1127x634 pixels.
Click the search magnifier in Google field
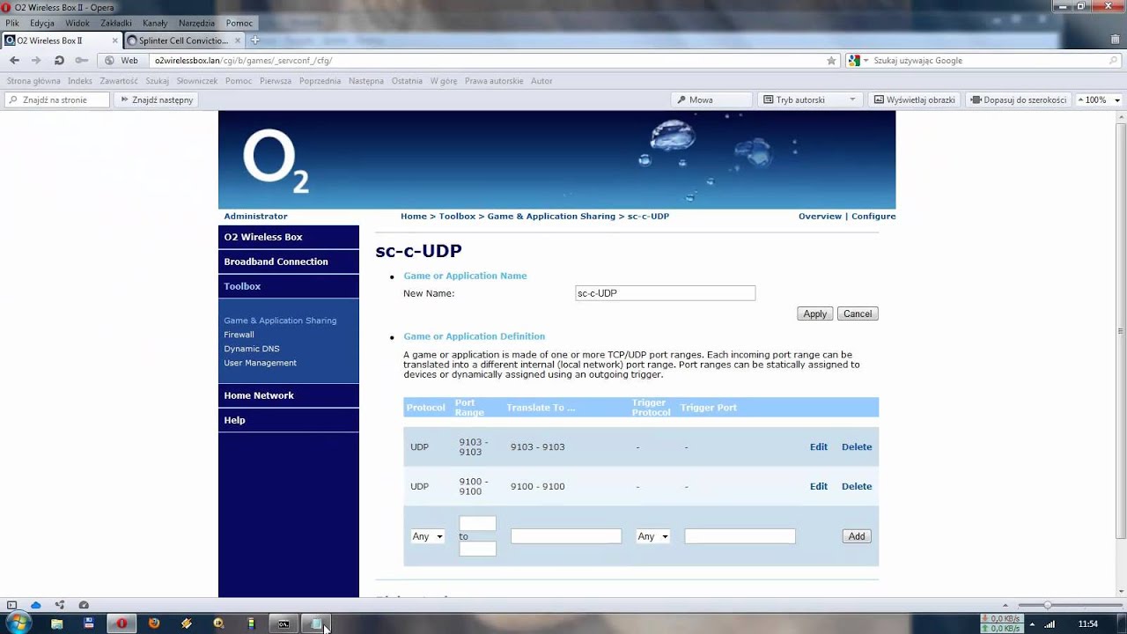point(1113,61)
